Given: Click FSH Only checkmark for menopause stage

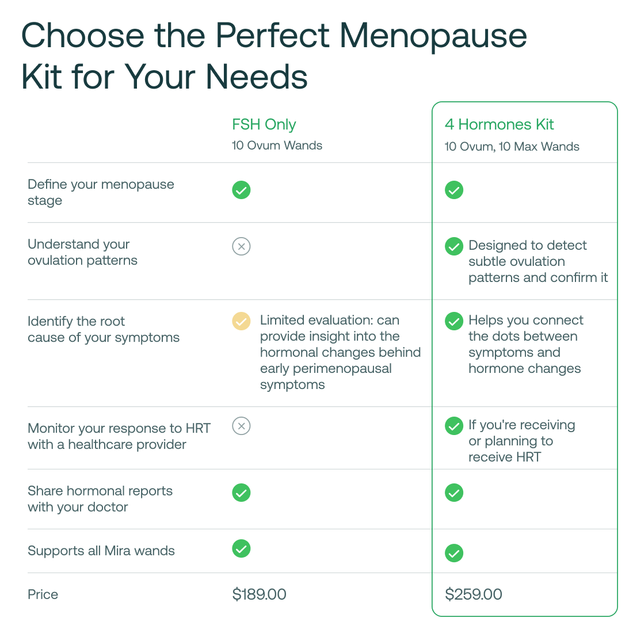Looking at the screenshot, I should [x=241, y=190].
